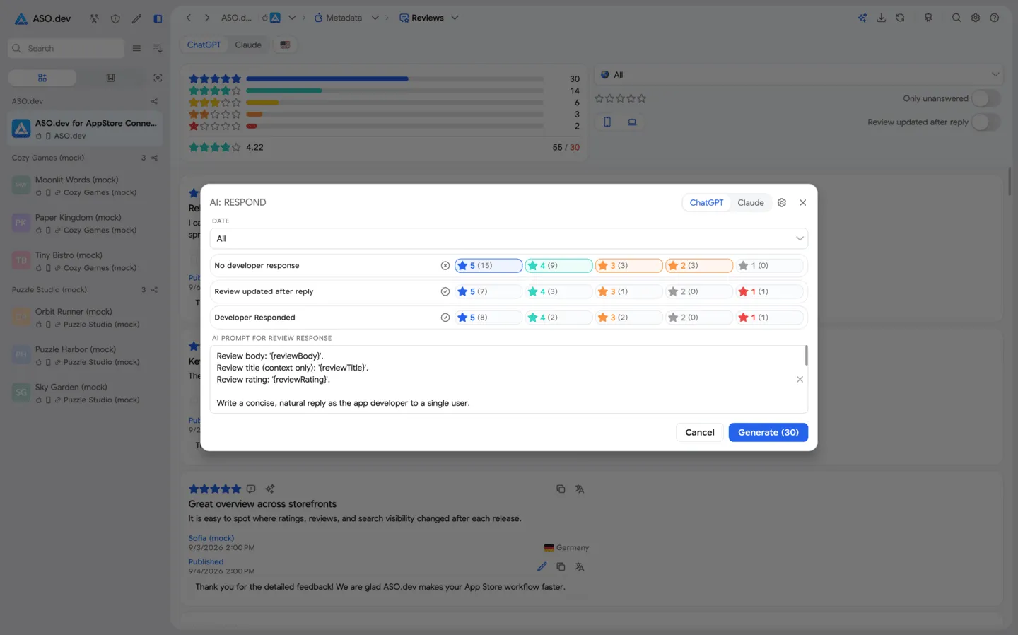Click the Generate (30) button
This screenshot has height=635, width=1018.
coord(768,432)
